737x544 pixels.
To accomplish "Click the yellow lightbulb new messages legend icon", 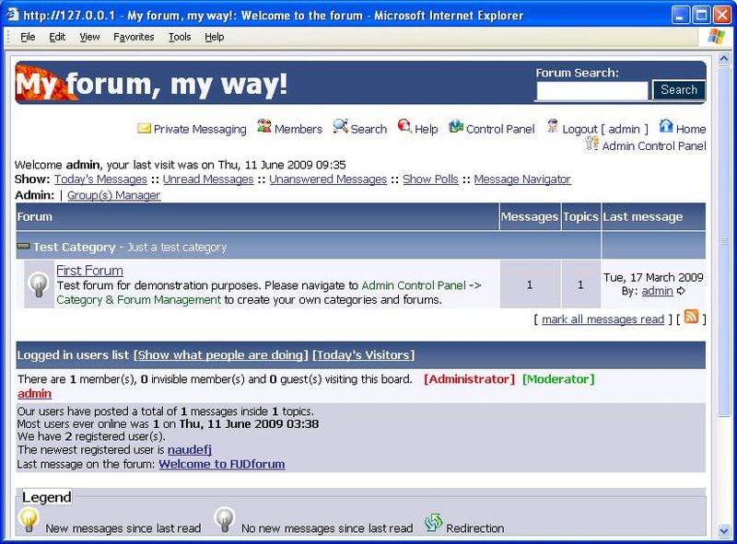I will (x=29, y=519).
